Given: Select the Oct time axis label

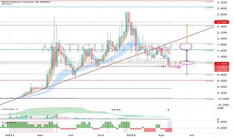Looking at the screenshot, I should click(x=101, y=135).
